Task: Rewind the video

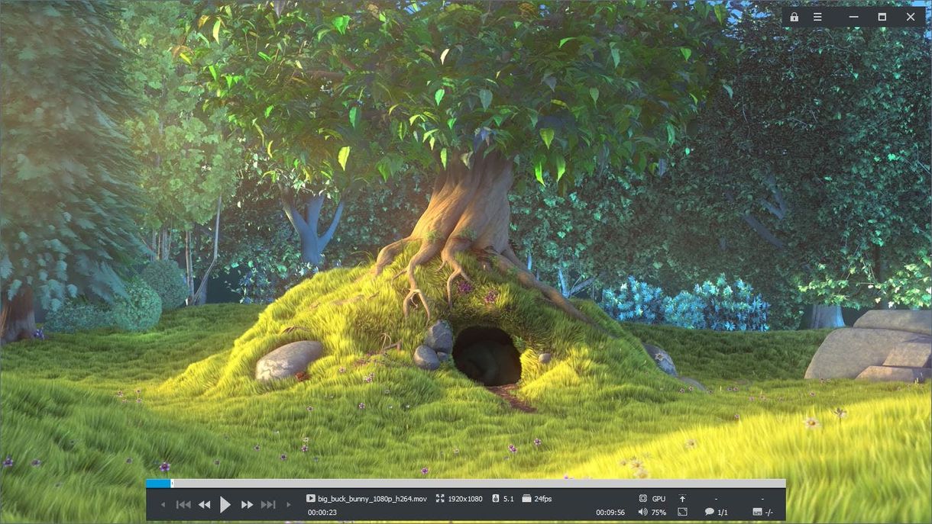Action: [204, 504]
